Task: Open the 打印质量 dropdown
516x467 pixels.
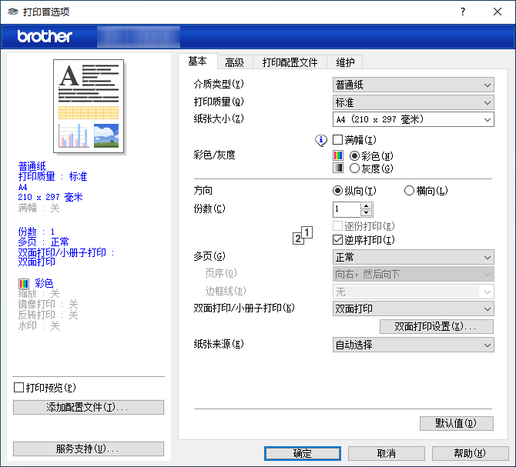Action: 413,103
